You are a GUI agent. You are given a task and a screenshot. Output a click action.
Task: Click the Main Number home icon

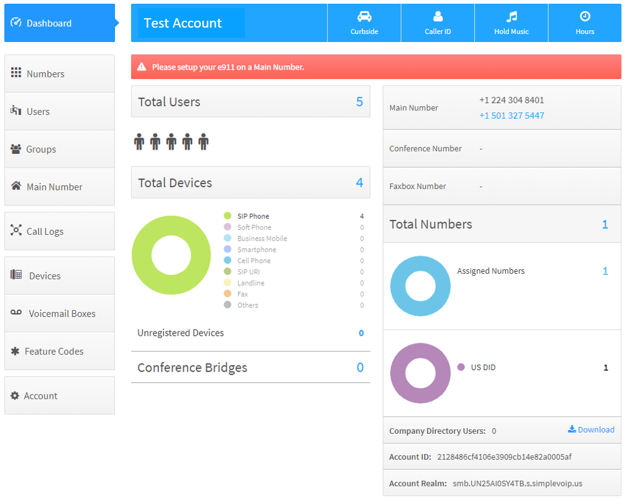click(15, 186)
